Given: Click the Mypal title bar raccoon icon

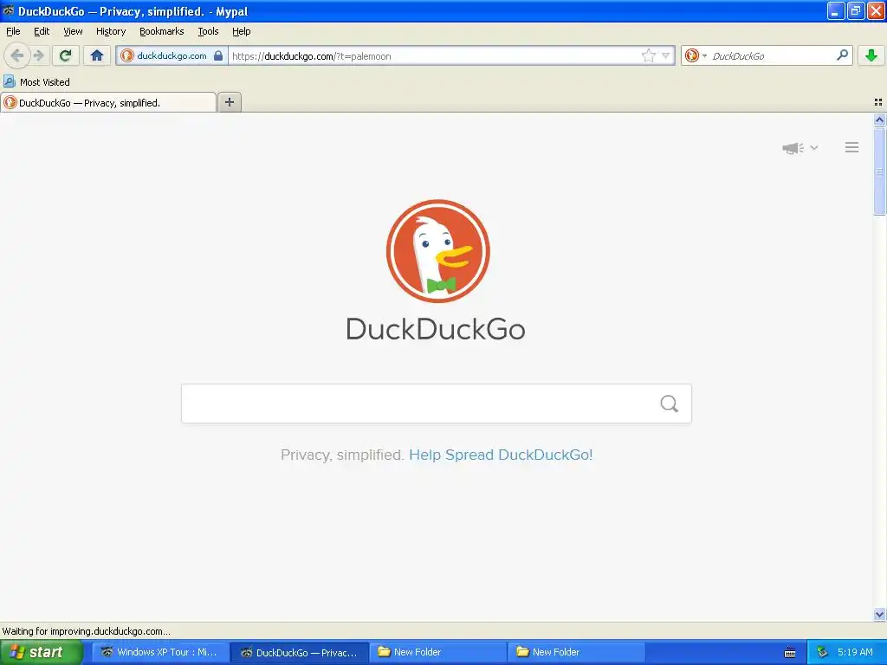Looking at the screenshot, I should [x=9, y=10].
